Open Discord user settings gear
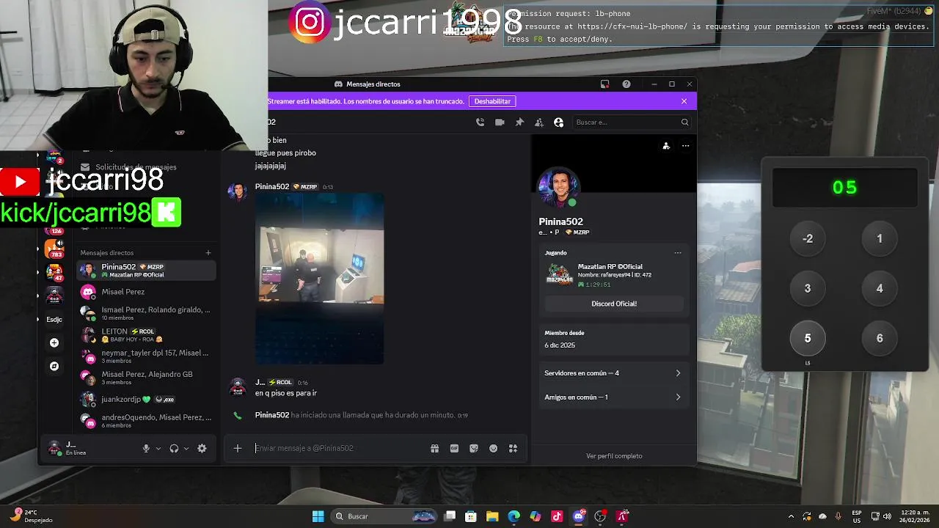The image size is (939, 528). [x=202, y=449]
